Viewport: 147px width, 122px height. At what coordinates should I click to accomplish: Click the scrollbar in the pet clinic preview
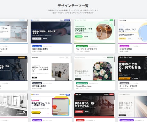(115, 23)
